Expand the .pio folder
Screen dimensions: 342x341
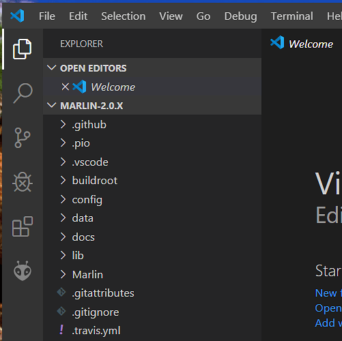[63, 143]
